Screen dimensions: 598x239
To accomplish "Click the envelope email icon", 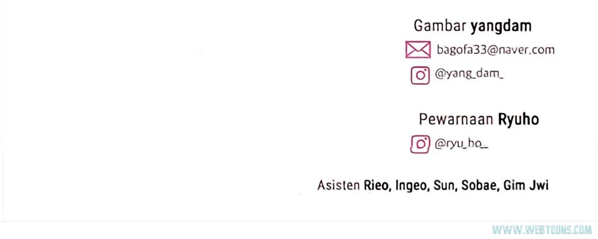I will point(418,50).
